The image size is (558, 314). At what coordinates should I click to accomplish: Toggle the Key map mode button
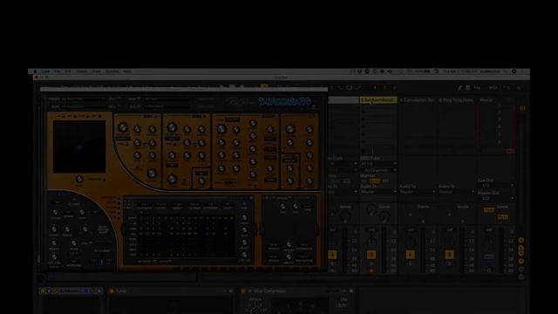(x=477, y=87)
